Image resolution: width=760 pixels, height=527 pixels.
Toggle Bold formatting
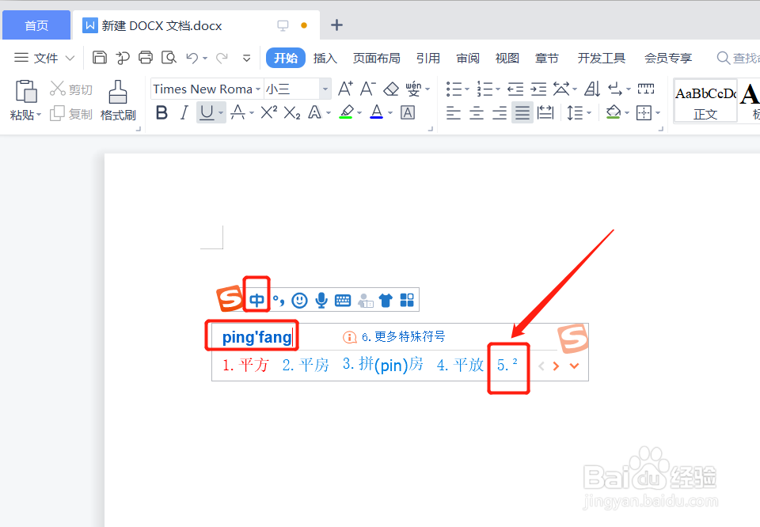click(161, 113)
